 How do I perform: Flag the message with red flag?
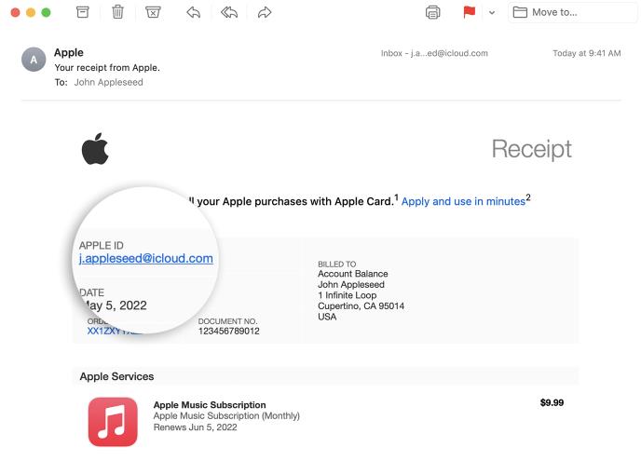(470, 12)
